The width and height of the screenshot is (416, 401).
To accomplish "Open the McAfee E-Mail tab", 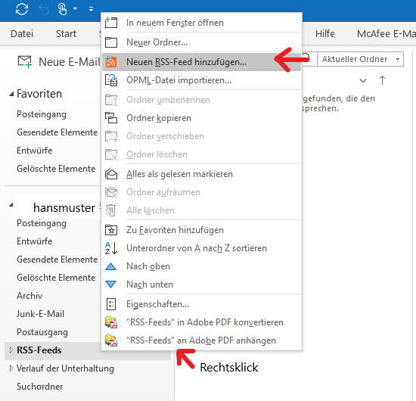I will [387, 34].
